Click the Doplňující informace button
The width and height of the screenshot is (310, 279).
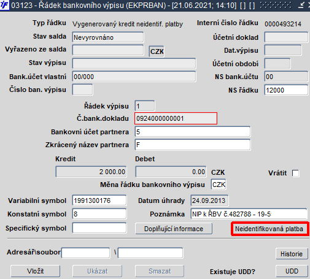tap(174, 229)
